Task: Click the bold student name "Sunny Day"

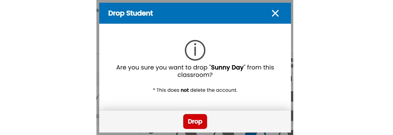Action: coord(227,67)
